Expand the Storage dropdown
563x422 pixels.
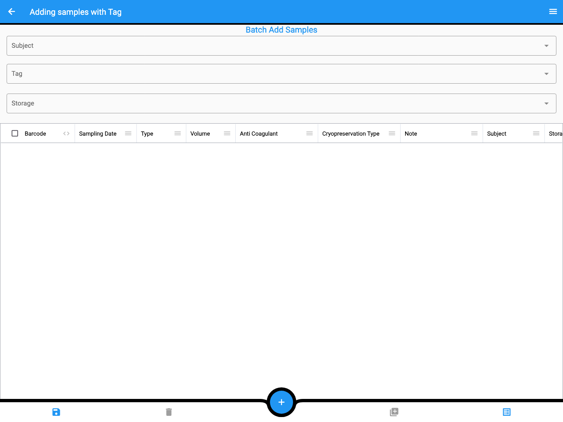click(281, 103)
